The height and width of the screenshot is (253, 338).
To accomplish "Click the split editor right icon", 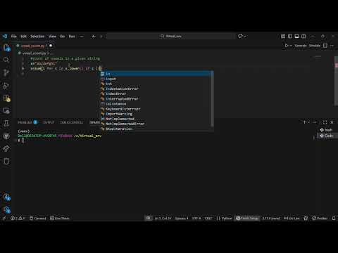I will click(325, 46).
